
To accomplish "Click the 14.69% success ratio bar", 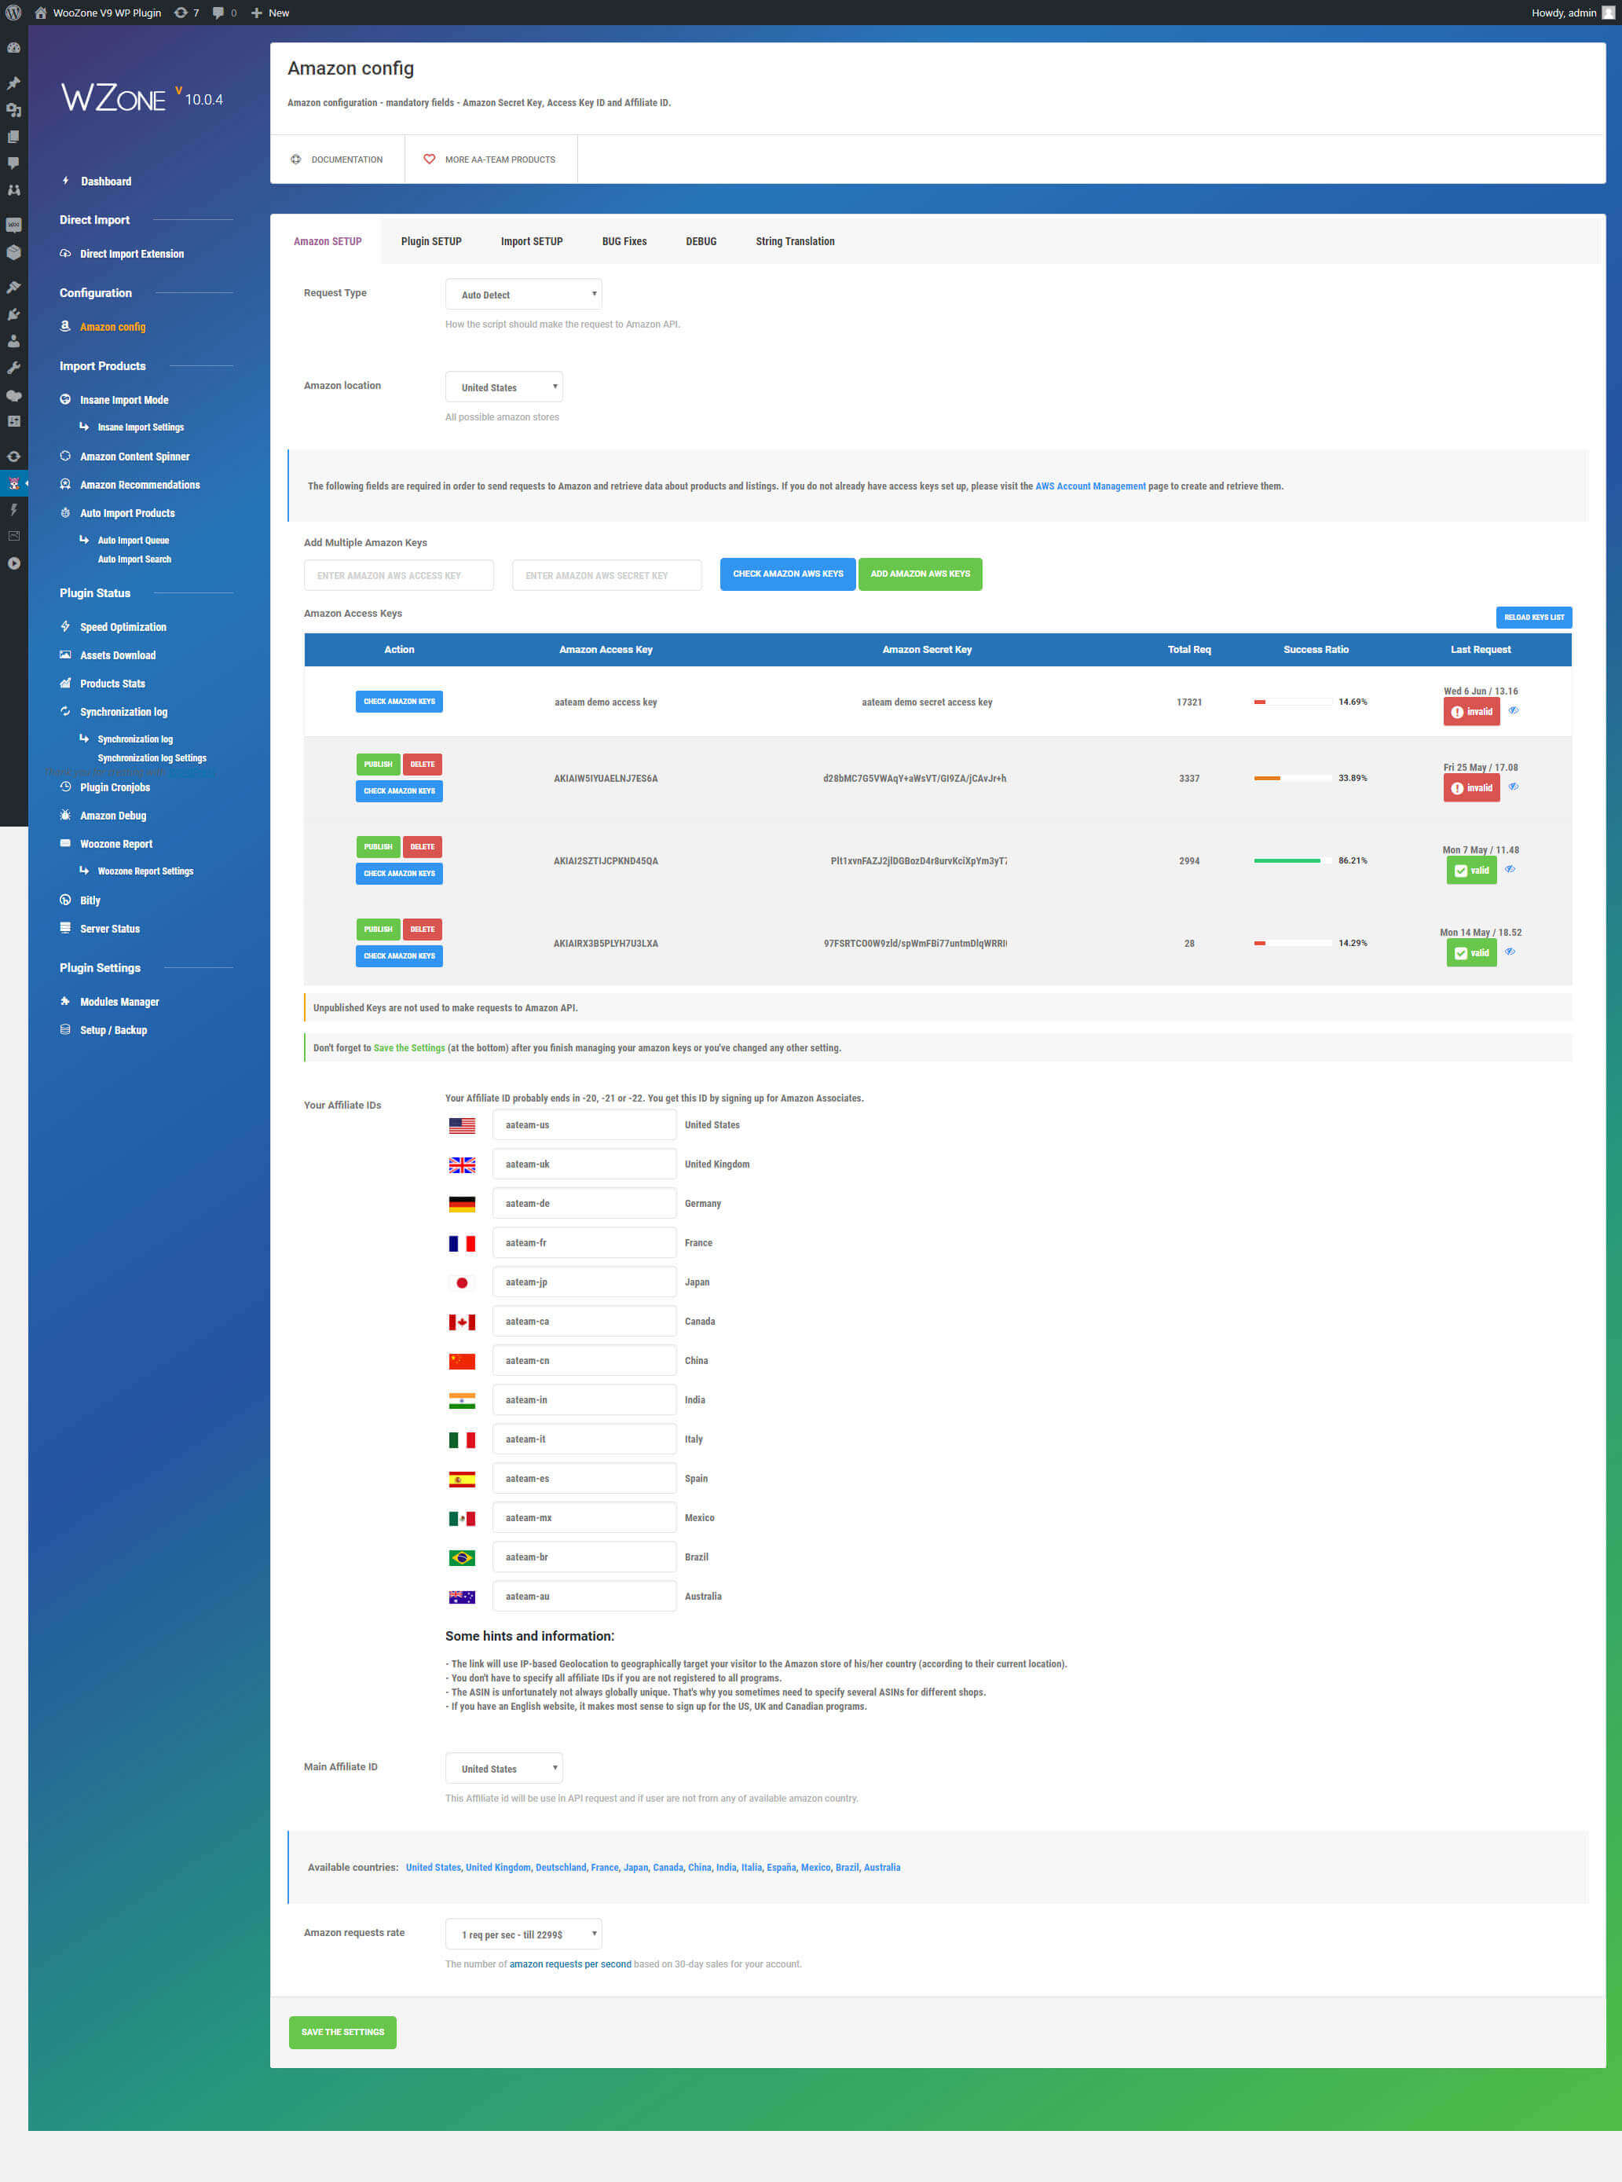I will pos(1292,702).
